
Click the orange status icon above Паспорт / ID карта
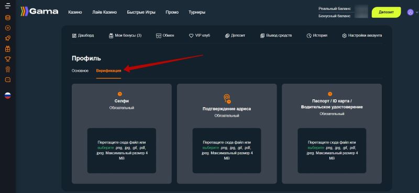330,94
